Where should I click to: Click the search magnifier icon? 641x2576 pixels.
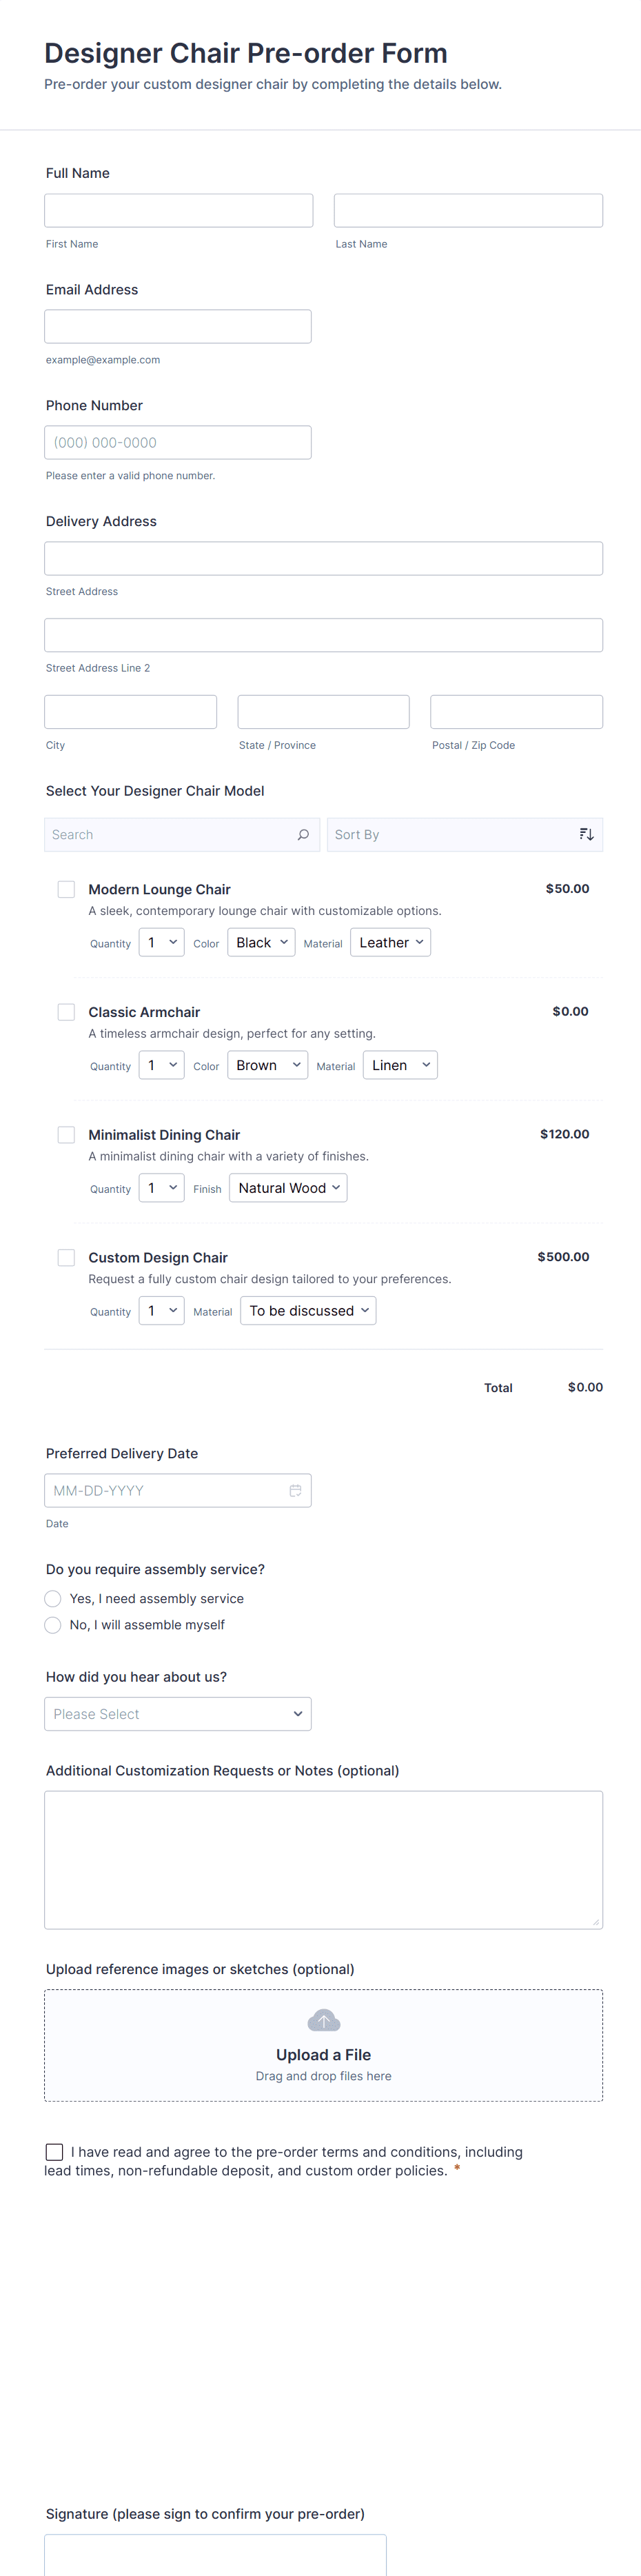pos(303,835)
